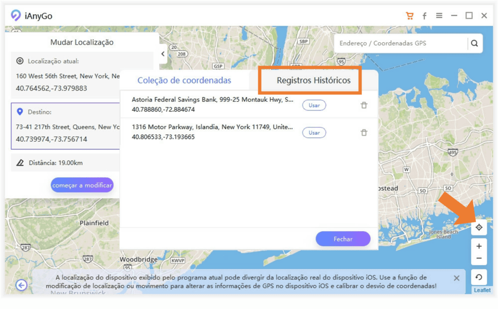The image size is (498, 309).
Task: Open the Facebook page icon
Action: point(424,16)
